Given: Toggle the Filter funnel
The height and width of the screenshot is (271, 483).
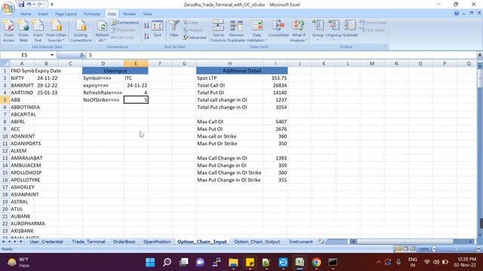Looking at the screenshot, I should pyautogui.click(x=174, y=29).
